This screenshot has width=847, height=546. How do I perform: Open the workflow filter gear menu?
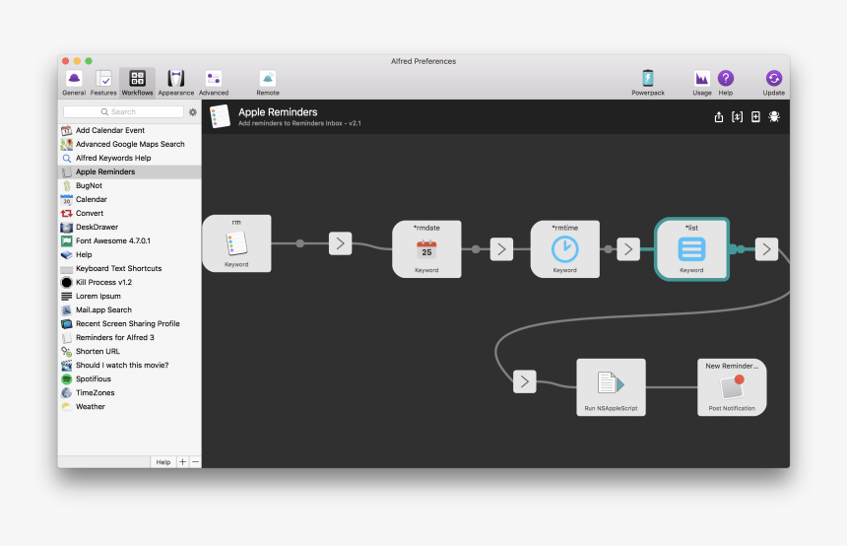coord(193,112)
